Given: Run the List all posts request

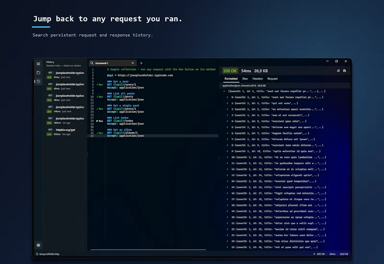Looking at the screenshot, I should coord(100,97).
